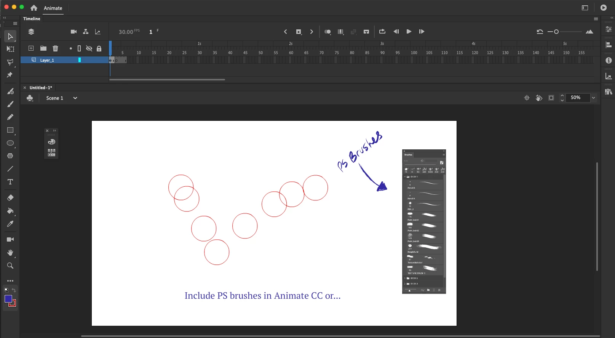Create a new layer
Viewport: 615px width, 338px height.
click(31, 48)
